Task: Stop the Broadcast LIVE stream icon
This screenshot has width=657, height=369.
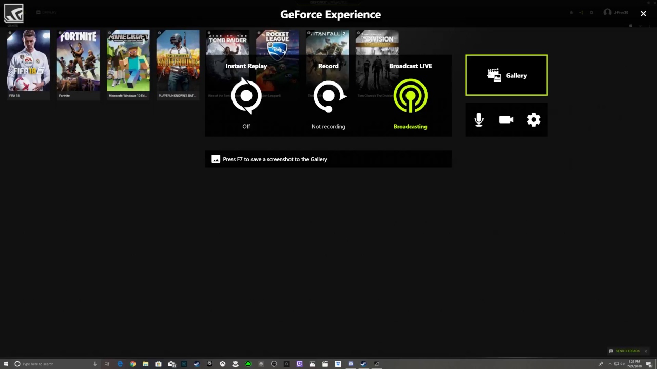Action: [411, 96]
